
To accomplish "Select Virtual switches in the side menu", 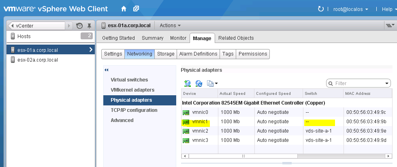I will tap(129, 80).
